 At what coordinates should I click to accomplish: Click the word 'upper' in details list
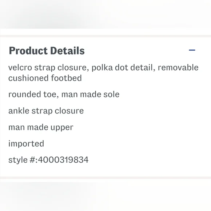pos(62,128)
